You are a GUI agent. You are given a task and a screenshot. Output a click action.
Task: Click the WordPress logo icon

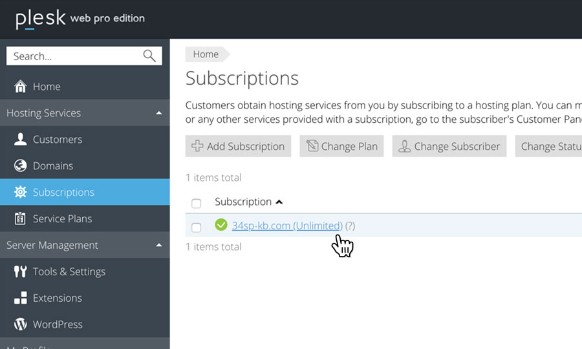pyautogui.click(x=21, y=324)
